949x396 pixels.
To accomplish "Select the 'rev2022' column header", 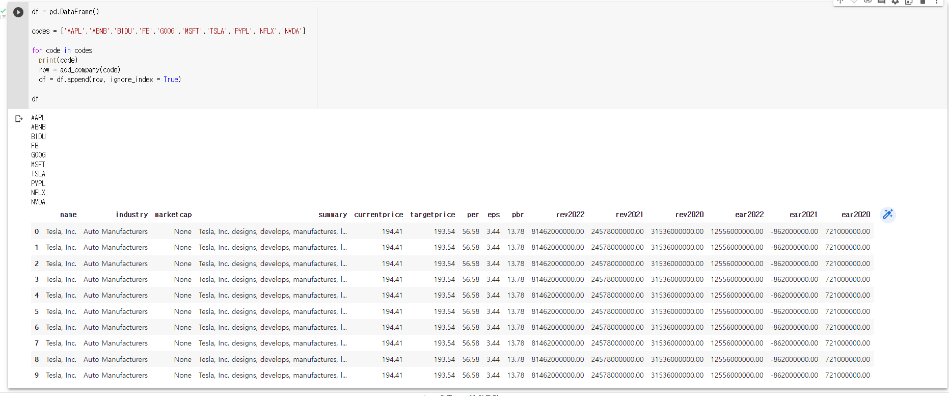I will (x=570, y=215).
